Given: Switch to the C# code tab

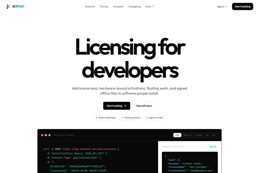Looking at the screenshot, I should point(214,135).
